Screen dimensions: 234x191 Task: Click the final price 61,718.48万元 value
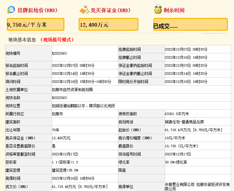pyautogui.click(x=64, y=187)
